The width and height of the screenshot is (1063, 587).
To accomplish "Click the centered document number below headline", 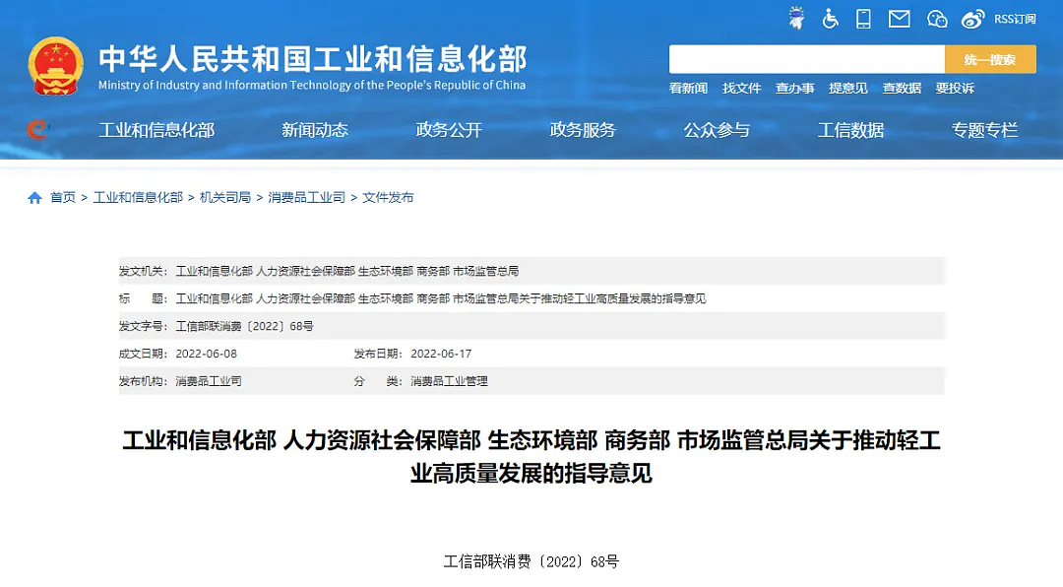I will [531, 562].
